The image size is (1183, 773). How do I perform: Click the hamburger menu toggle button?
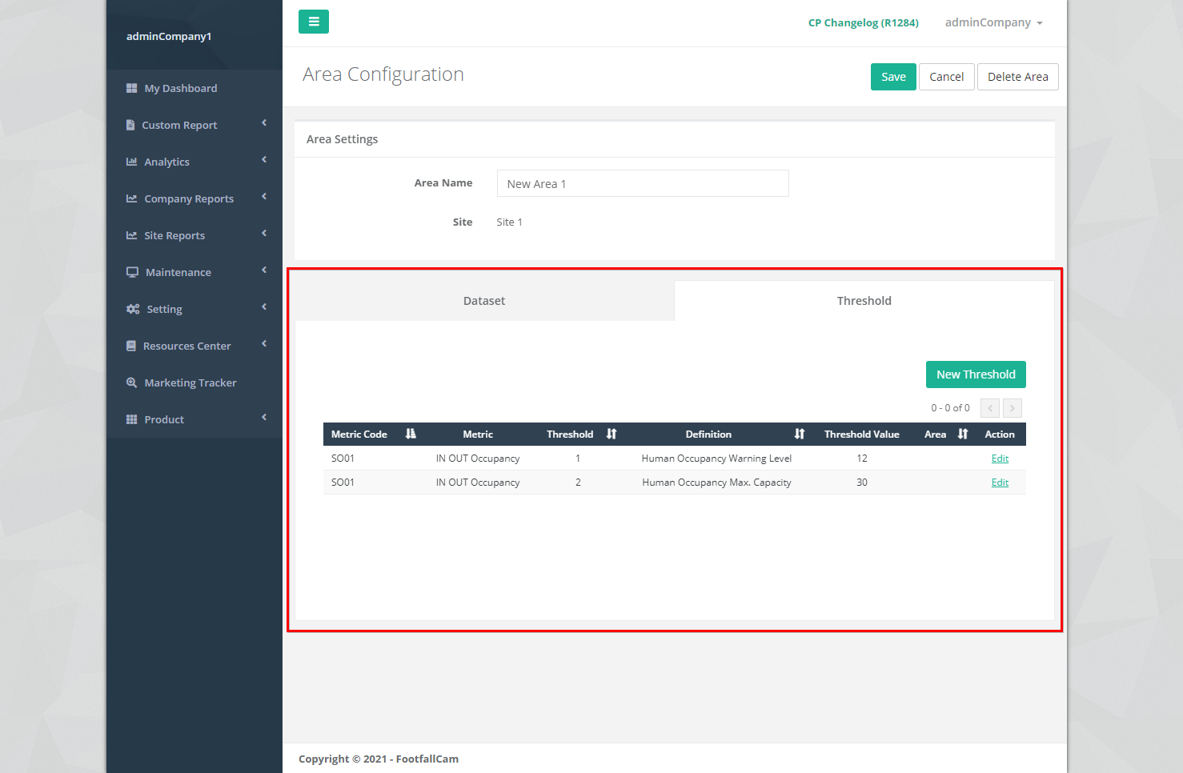point(313,22)
